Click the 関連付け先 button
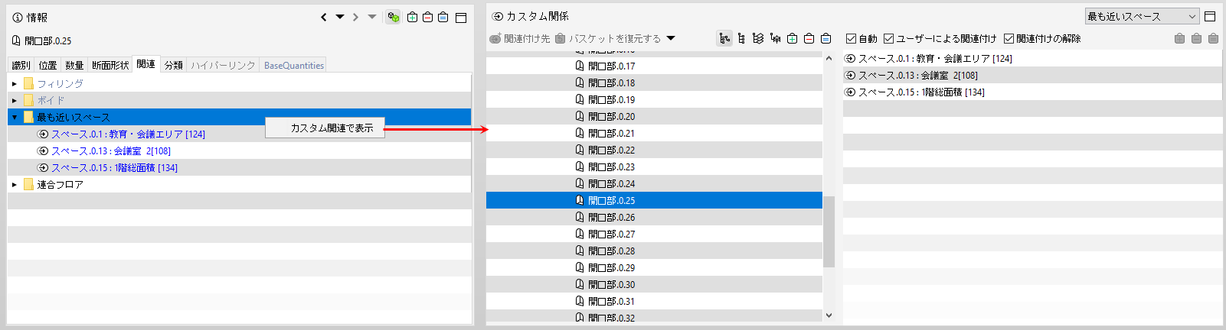This screenshot has width=1226, height=330. tap(519, 38)
